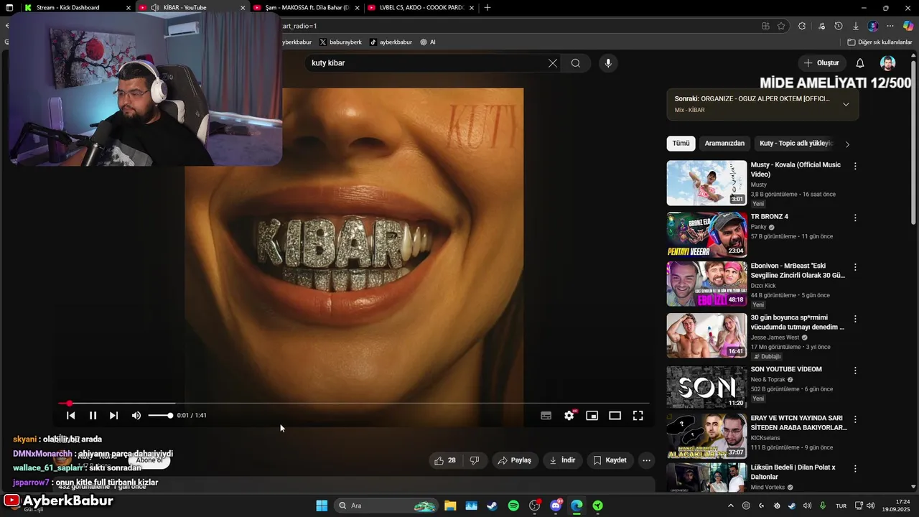Expand the Mix - KİBAR playlist panel
The width and height of the screenshot is (919, 517).
[846, 104]
